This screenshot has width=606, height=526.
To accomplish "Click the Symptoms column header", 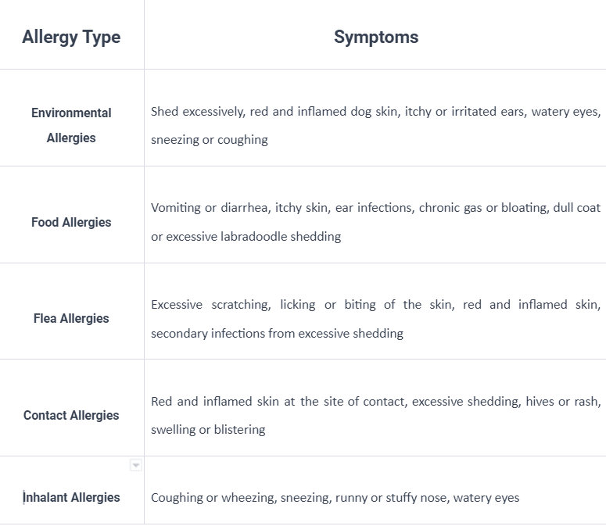I will point(376,37).
